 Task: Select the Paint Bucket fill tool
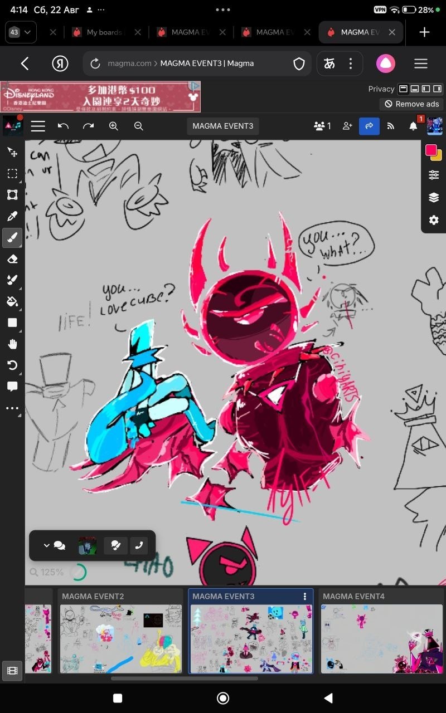tap(12, 301)
